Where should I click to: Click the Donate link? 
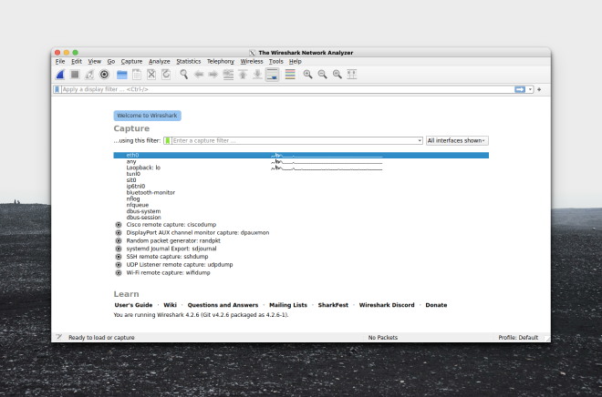(x=436, y=305)
